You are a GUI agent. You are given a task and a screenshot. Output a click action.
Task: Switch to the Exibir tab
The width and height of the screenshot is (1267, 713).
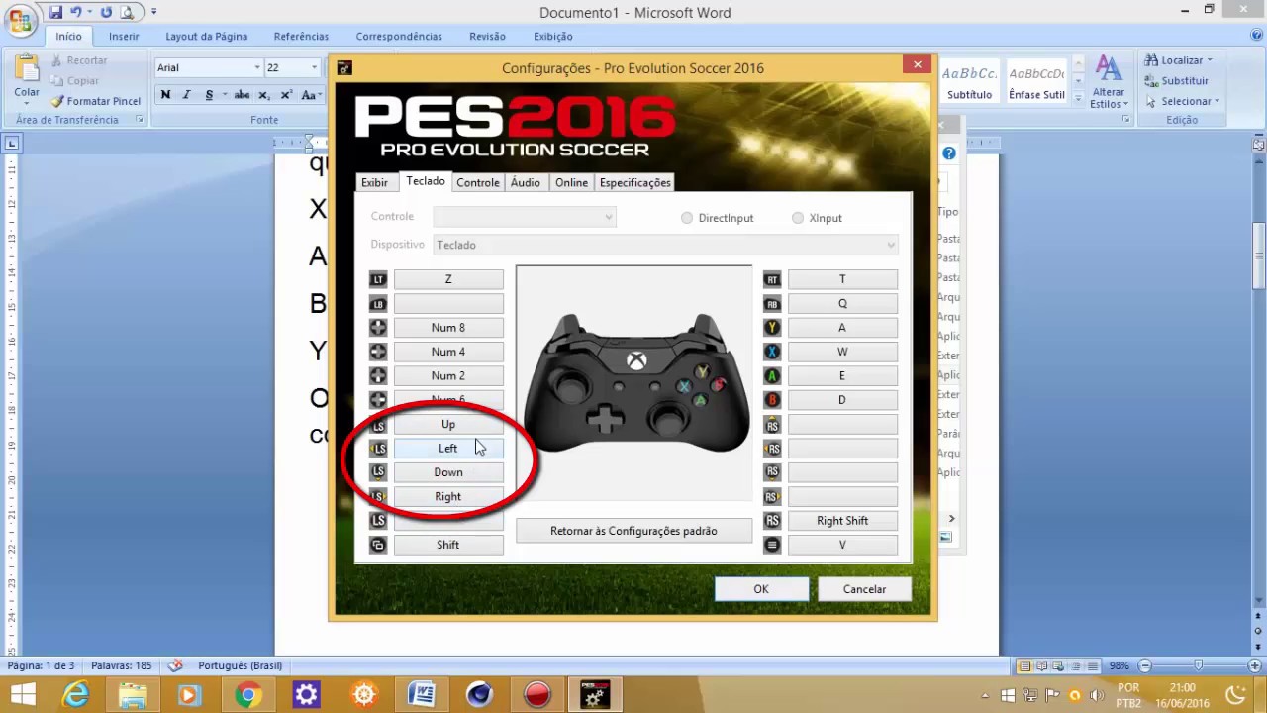point(374,182)
